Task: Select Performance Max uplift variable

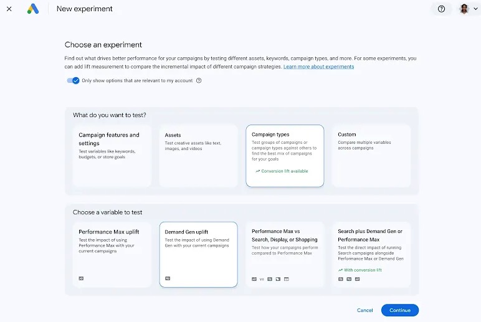Action: (x=112, y=255)
